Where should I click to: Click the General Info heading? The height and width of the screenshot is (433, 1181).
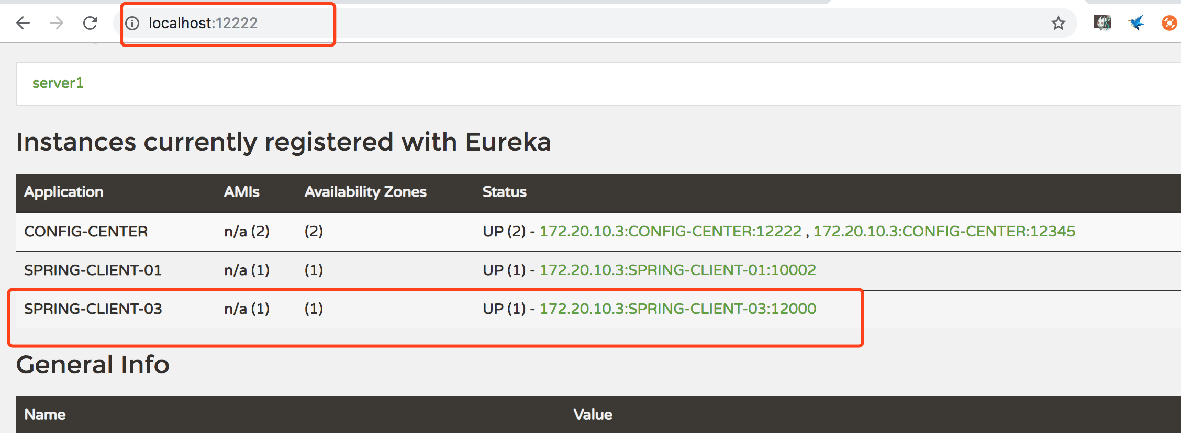click(93, 364)
